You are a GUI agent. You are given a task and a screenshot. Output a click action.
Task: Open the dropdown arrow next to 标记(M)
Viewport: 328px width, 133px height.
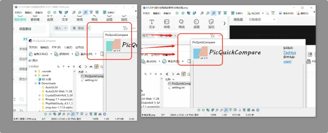pos(263,13)
